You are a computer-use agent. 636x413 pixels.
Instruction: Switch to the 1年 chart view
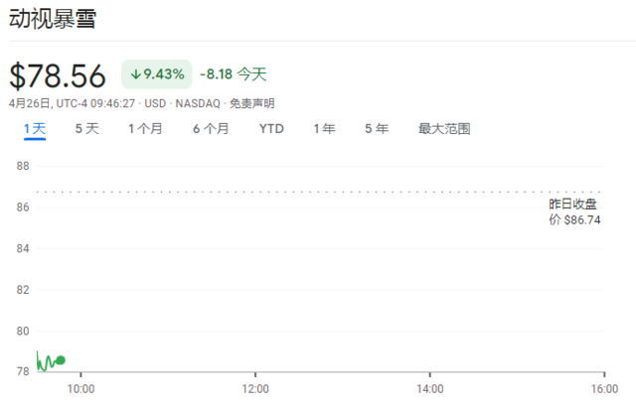pyautogui.click(x=324, y=129)
